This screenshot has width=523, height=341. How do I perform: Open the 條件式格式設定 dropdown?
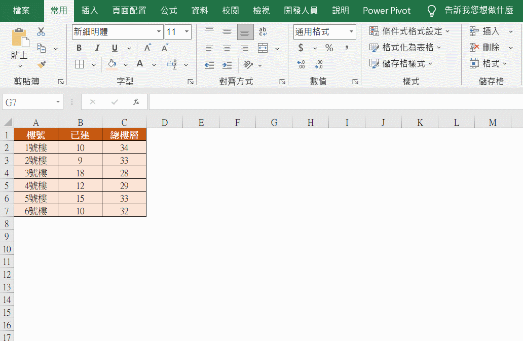(x=409, y=31)
